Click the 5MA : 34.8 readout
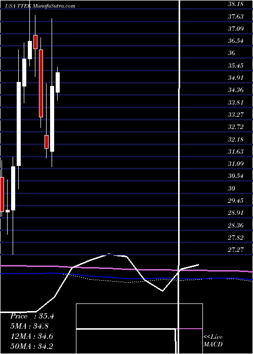This screenshot has height=354, width=253. coord(29,326)
